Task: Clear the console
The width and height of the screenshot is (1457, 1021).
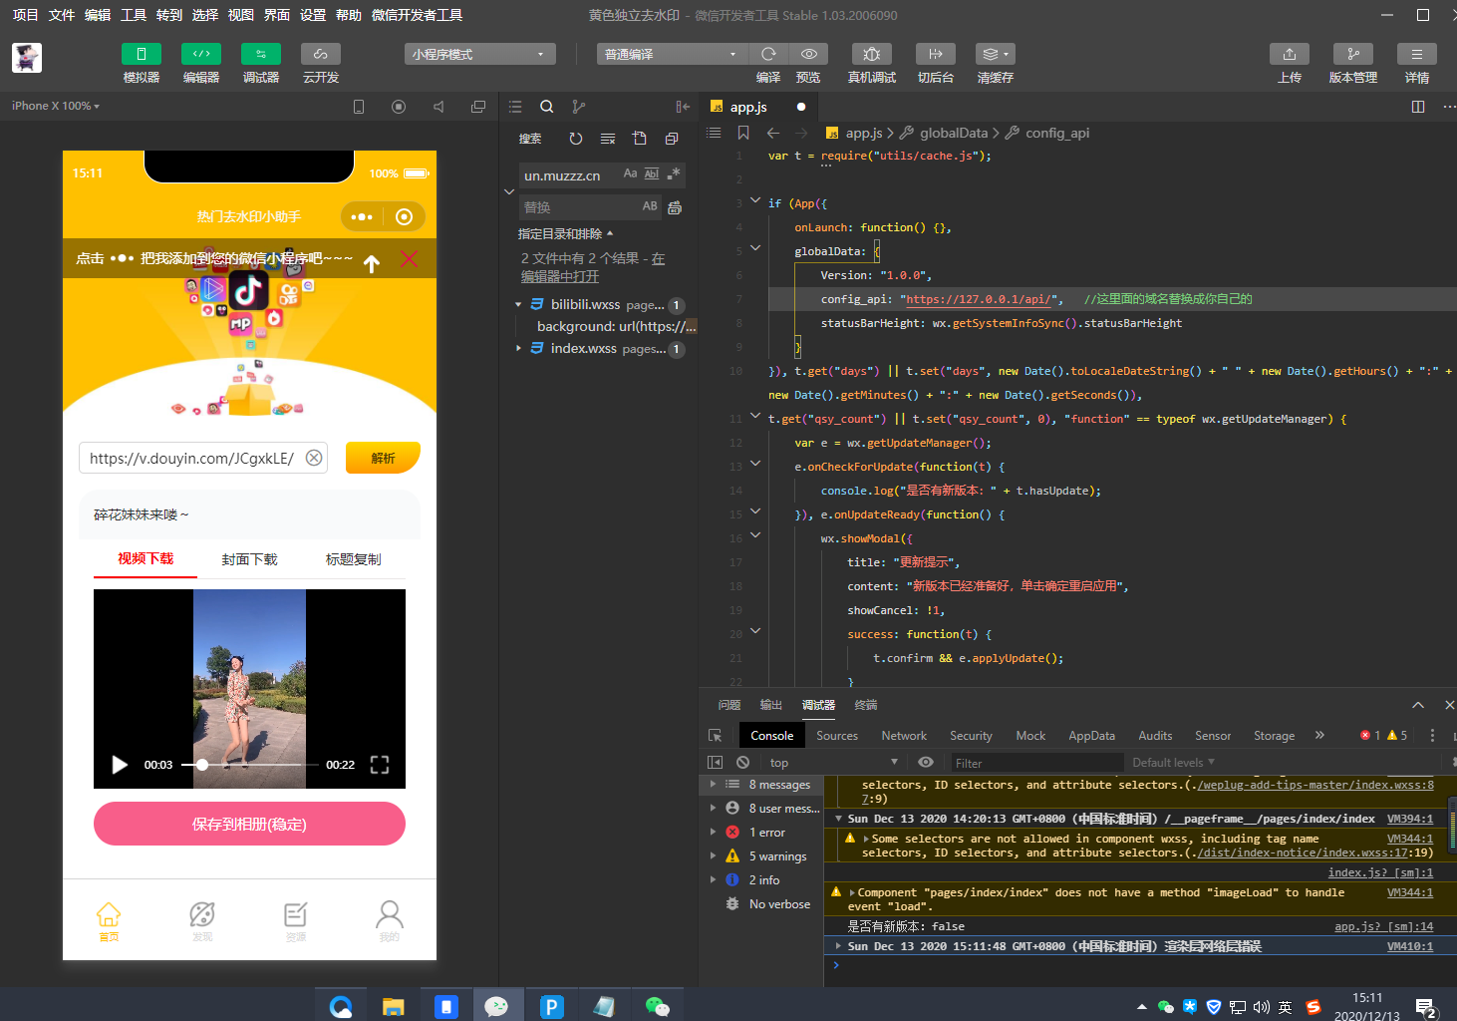Action: click(742, 762)
